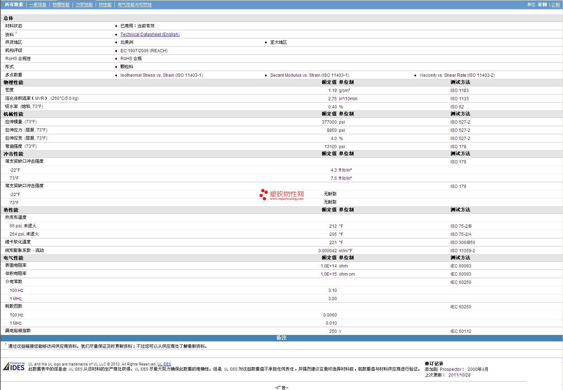Image resolution: width=563 pixels, height=390 pixels.
Task: Click the 塑胶物性网 red dots watermark logo
Action: pos(264,194)
